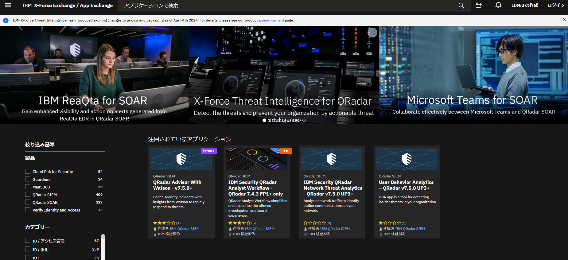The width and height of the screenshot is (568, 260).
Task: Click IBMid の作成 link
Action: 525,5
